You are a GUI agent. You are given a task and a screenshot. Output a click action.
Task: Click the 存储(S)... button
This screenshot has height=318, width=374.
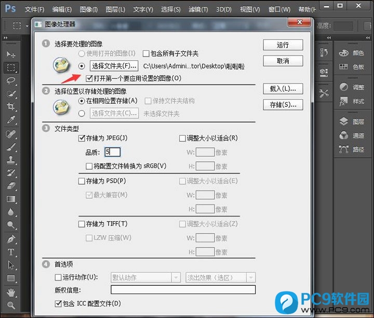(283, 105)
